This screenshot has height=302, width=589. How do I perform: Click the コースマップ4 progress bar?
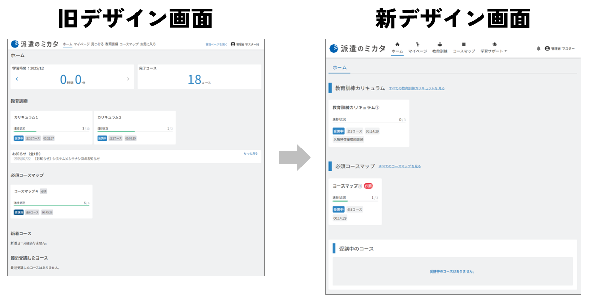(51, 205)
